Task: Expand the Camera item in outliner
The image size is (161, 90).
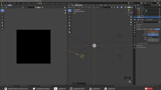Action: [137, 10]
